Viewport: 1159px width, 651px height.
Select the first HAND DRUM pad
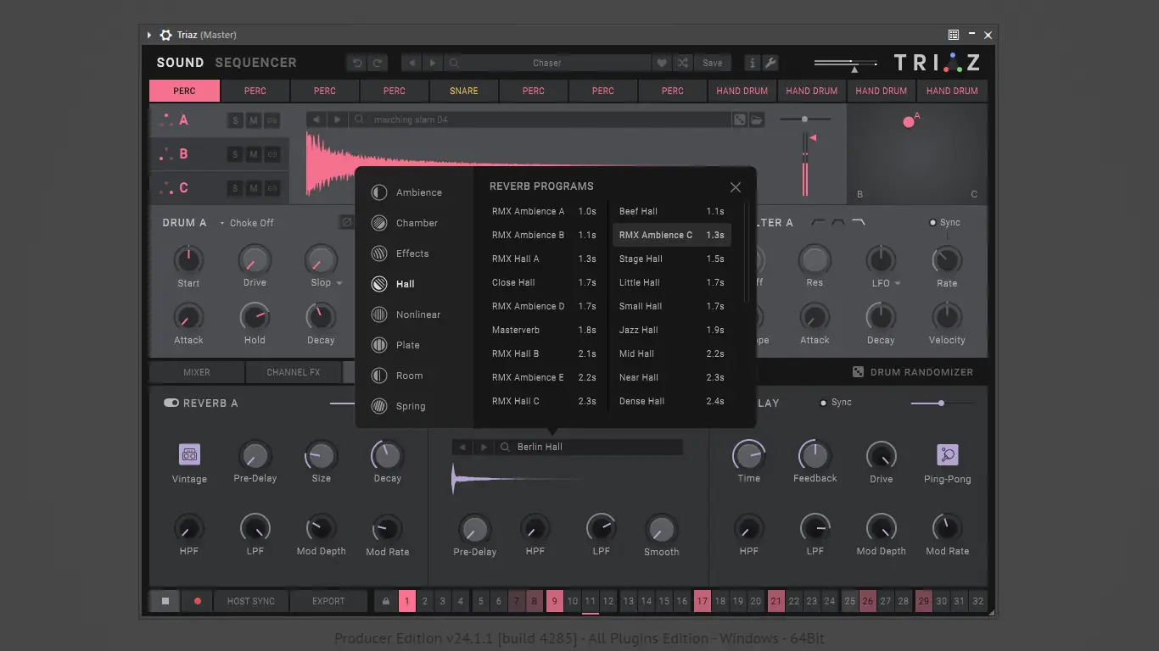[x=742, y=91]
